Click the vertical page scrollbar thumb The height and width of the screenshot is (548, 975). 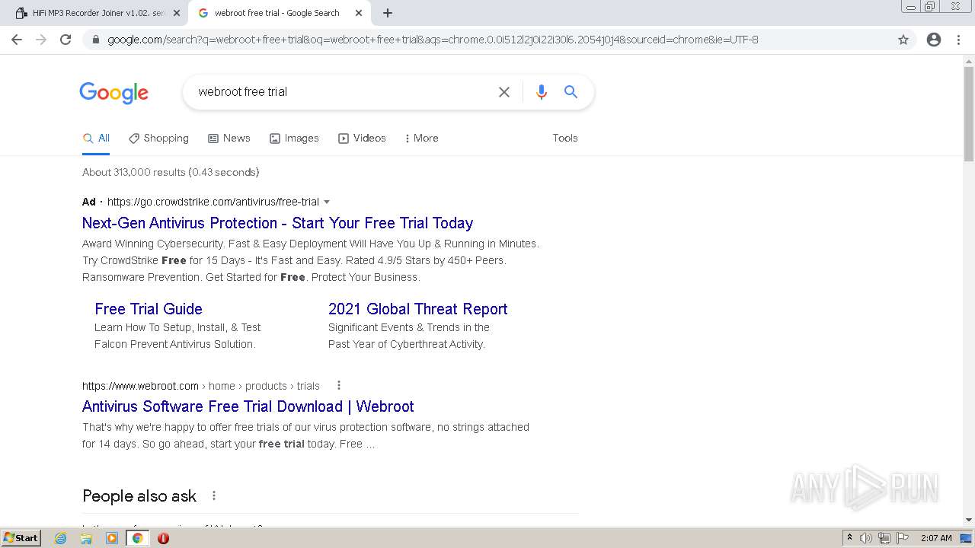(969, 114)
